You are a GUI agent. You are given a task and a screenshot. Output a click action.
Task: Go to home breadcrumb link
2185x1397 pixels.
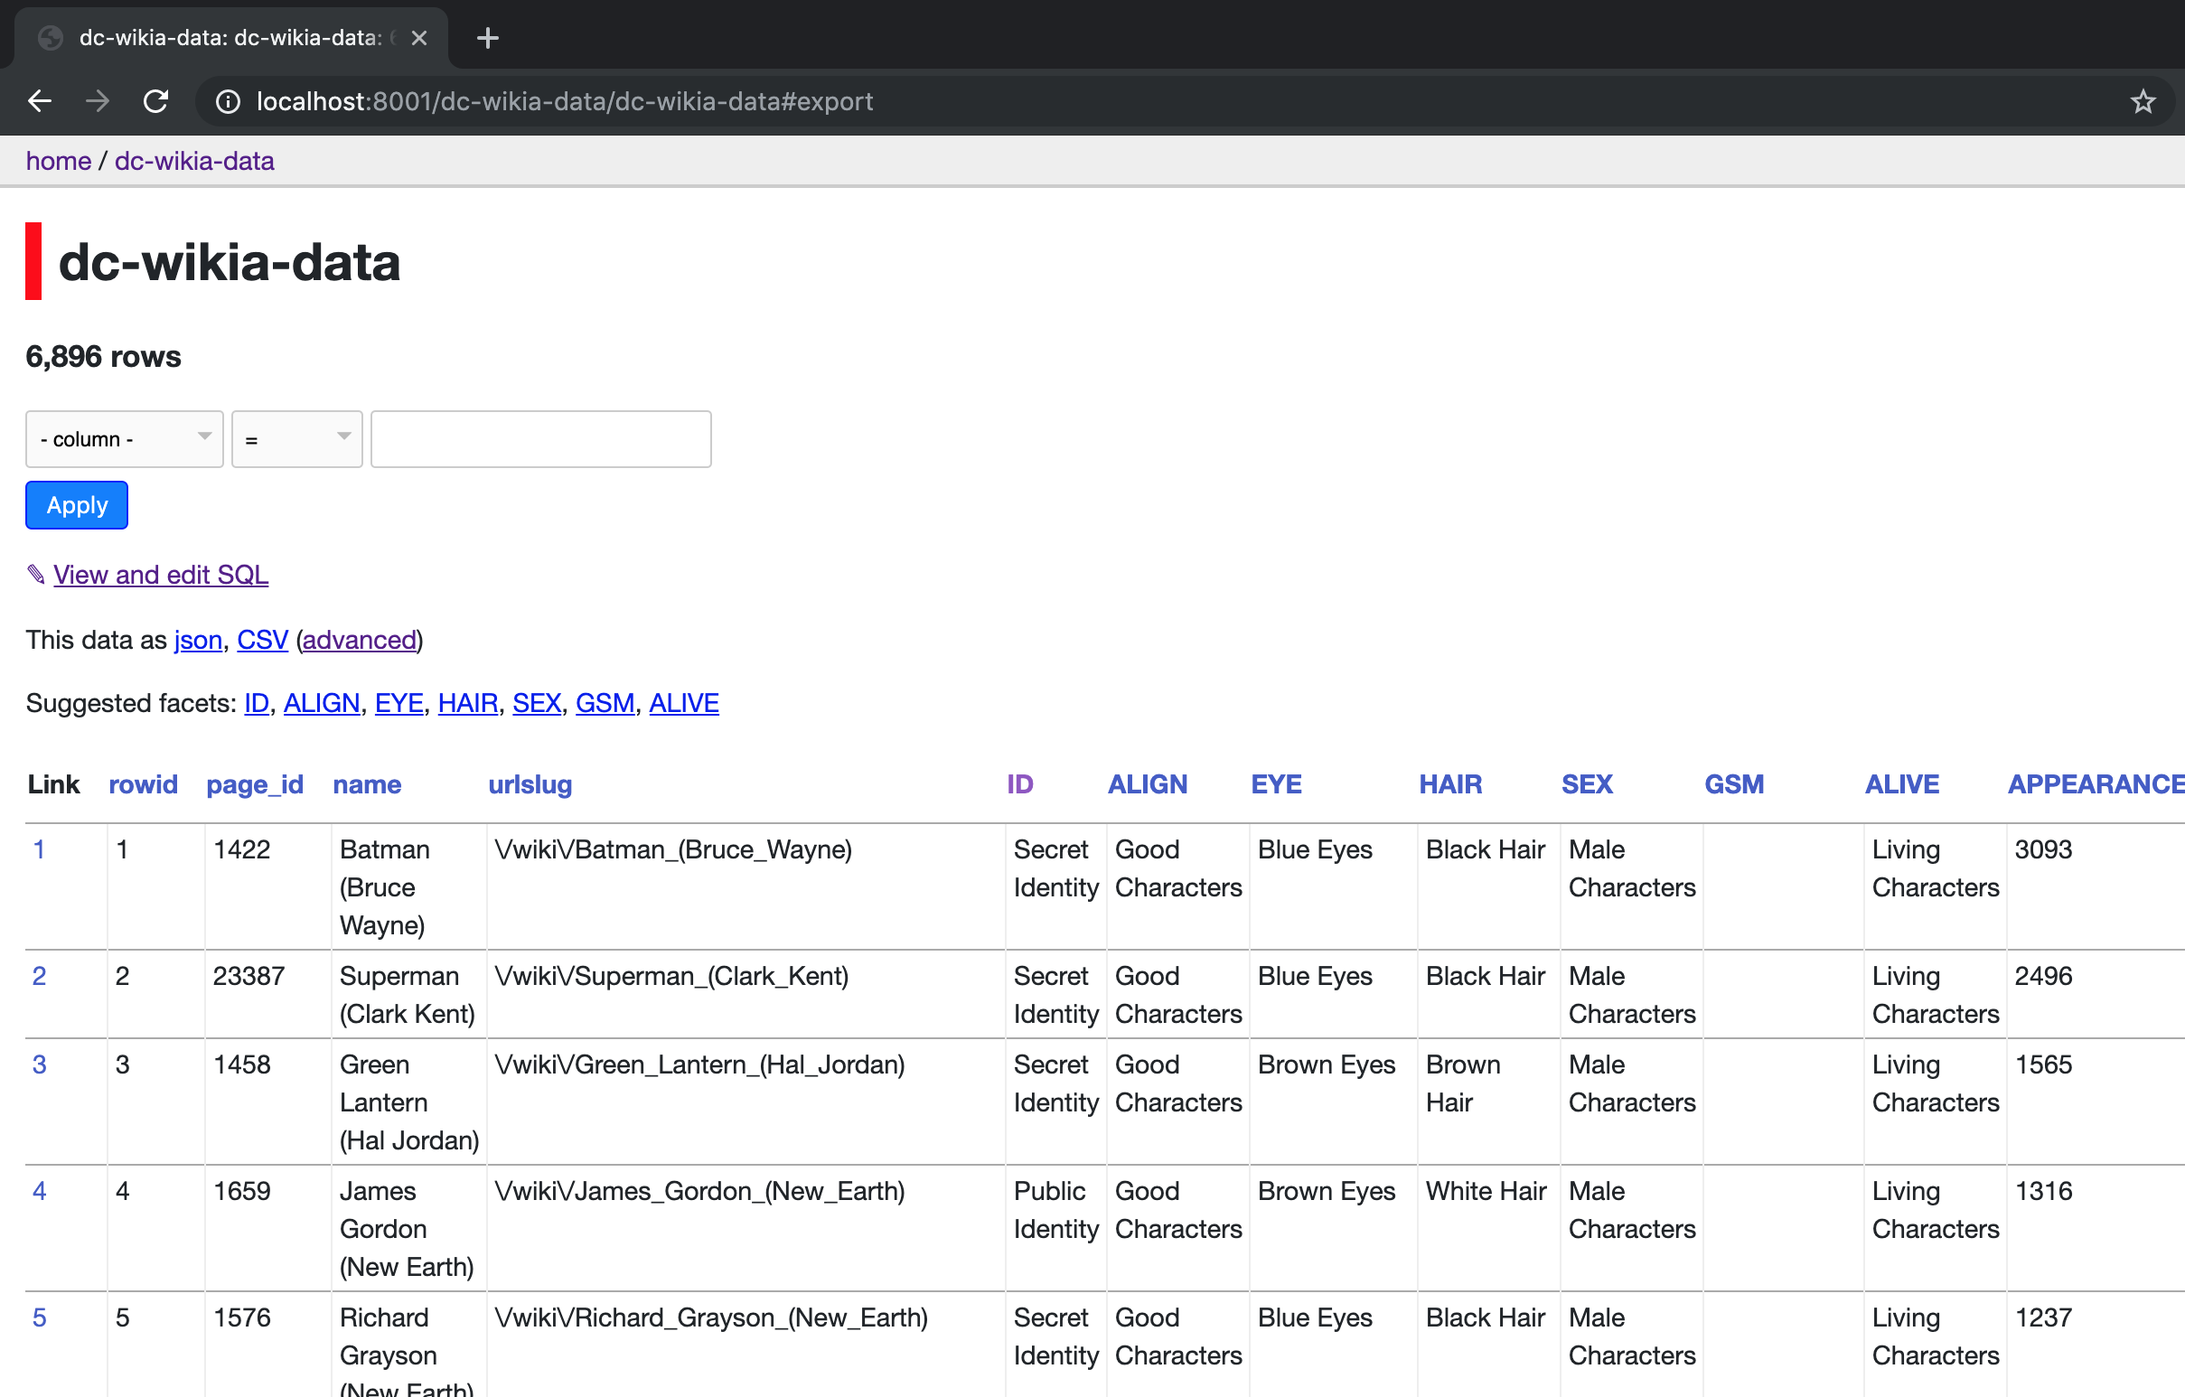coord(58,161)
